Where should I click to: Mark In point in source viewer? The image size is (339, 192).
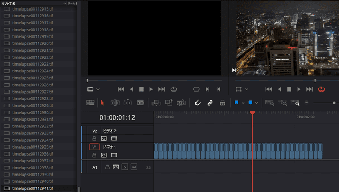(207, 89)
